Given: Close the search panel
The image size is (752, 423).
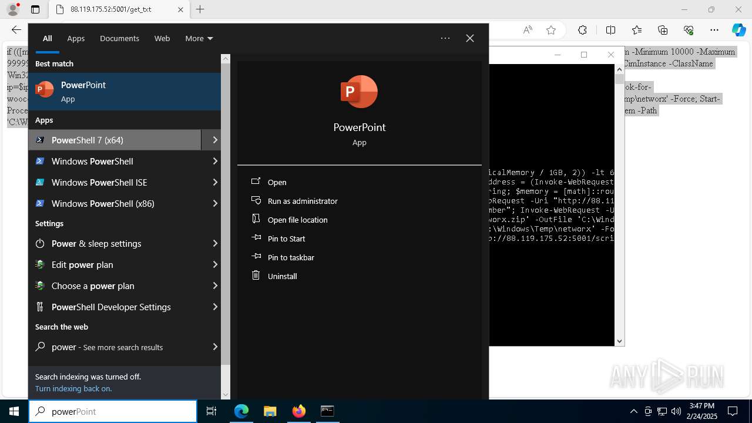Looking at the screenshot, I should point(470,38).
